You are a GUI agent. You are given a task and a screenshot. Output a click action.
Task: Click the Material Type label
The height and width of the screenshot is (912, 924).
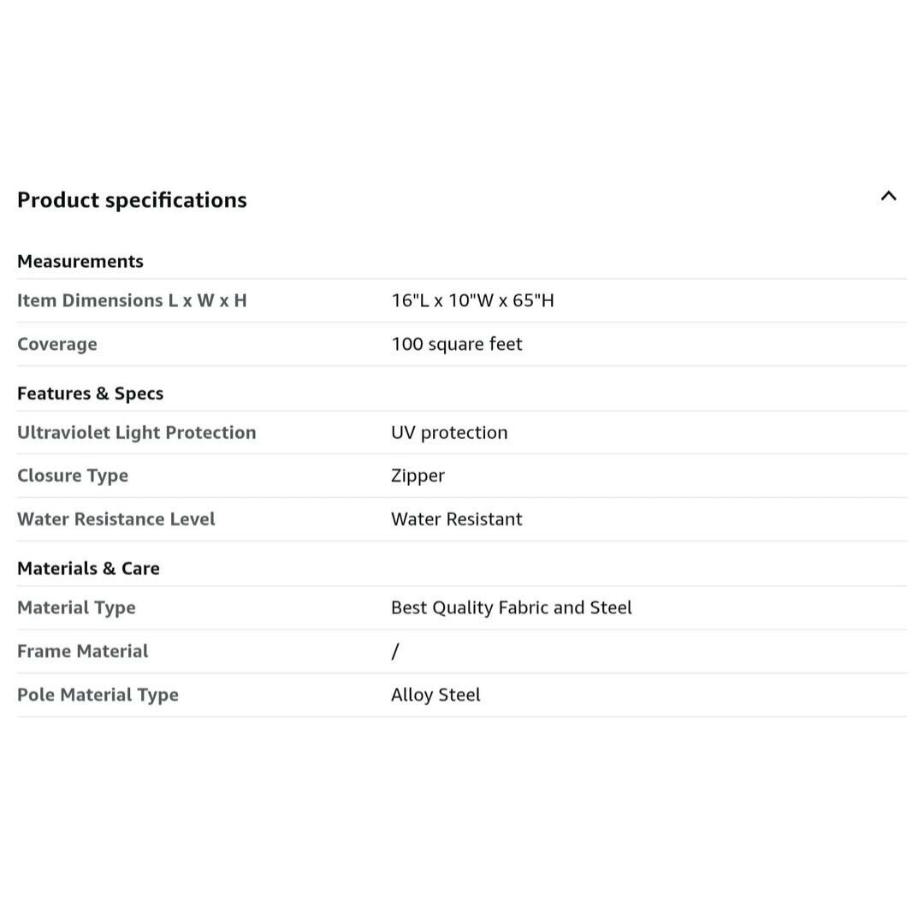coord(76,607)
